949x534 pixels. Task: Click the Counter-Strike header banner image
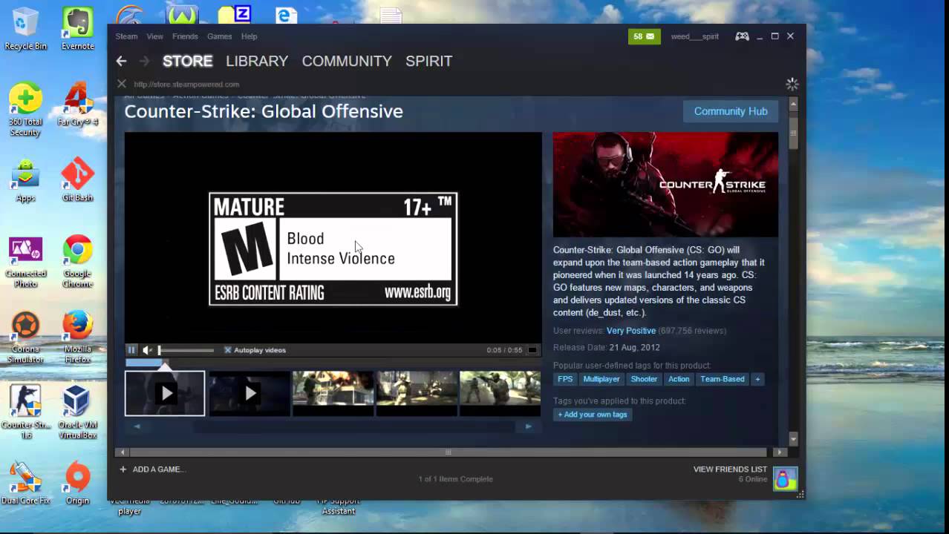[x=665, y=185]
